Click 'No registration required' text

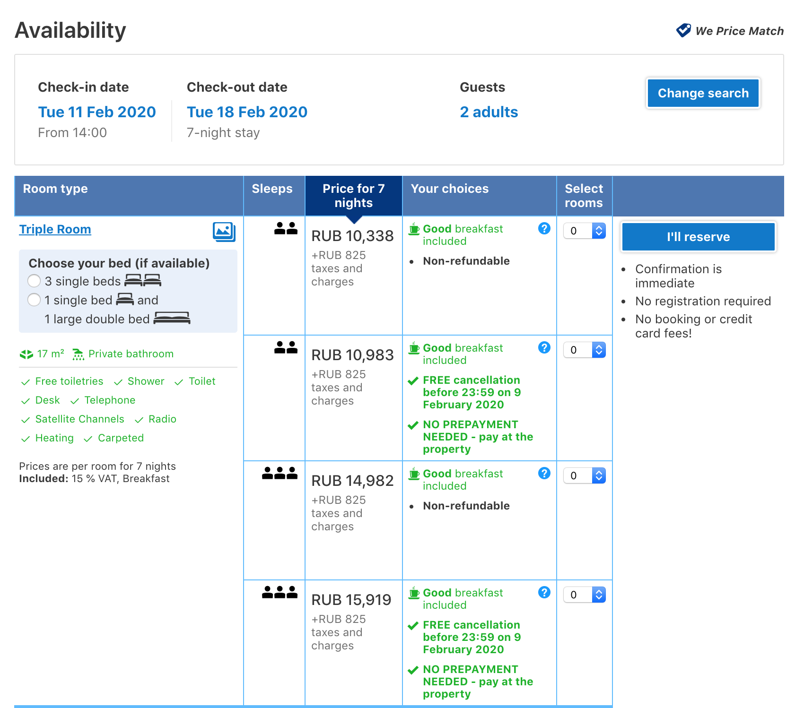click(703, 301)
